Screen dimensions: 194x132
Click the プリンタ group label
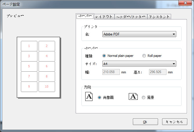point(91,27)
